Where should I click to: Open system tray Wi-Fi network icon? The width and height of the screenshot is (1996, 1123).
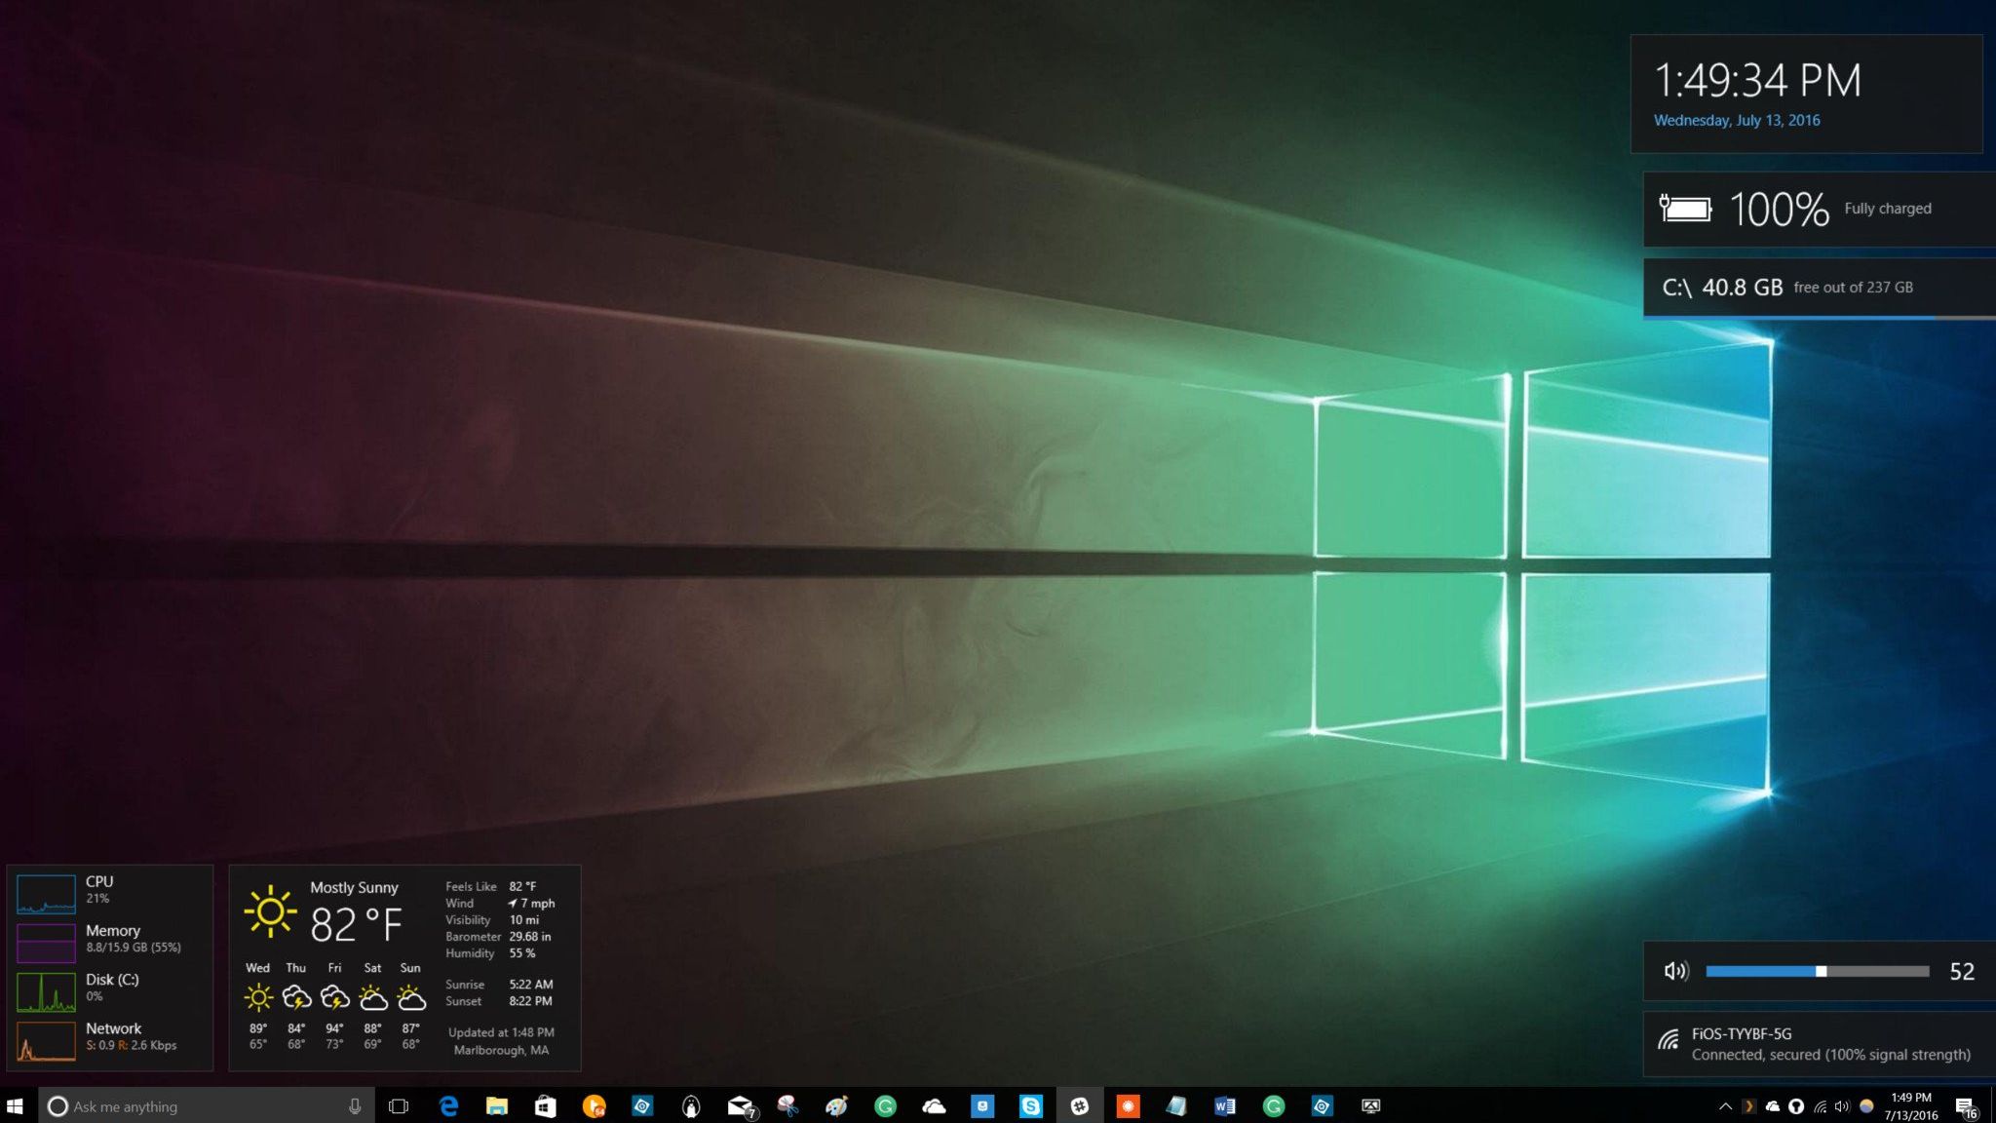click(1820, 1105)
